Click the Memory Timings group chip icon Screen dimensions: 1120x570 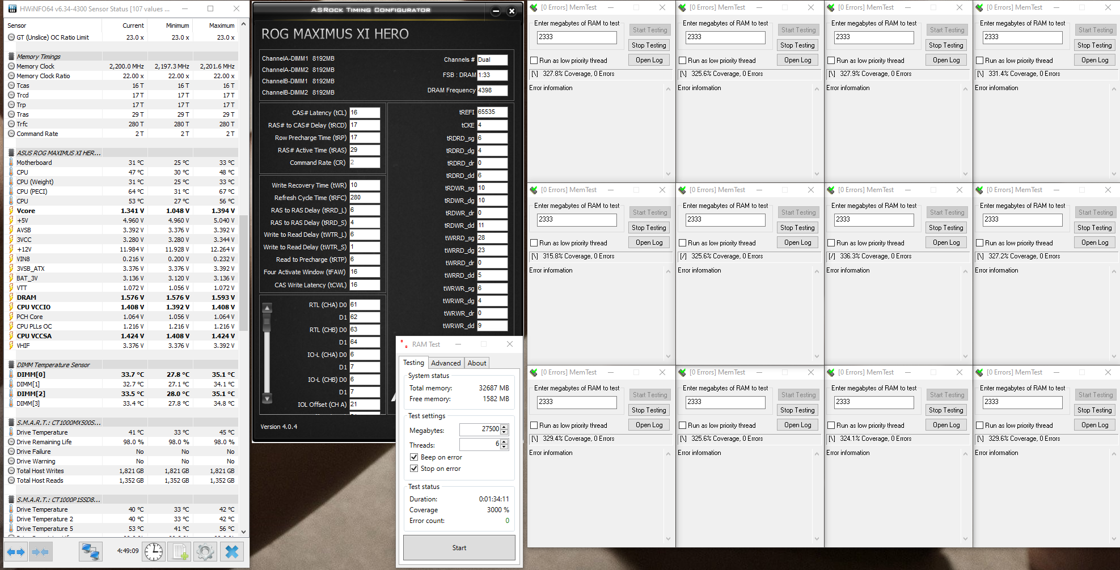click(x=11, y=57)
